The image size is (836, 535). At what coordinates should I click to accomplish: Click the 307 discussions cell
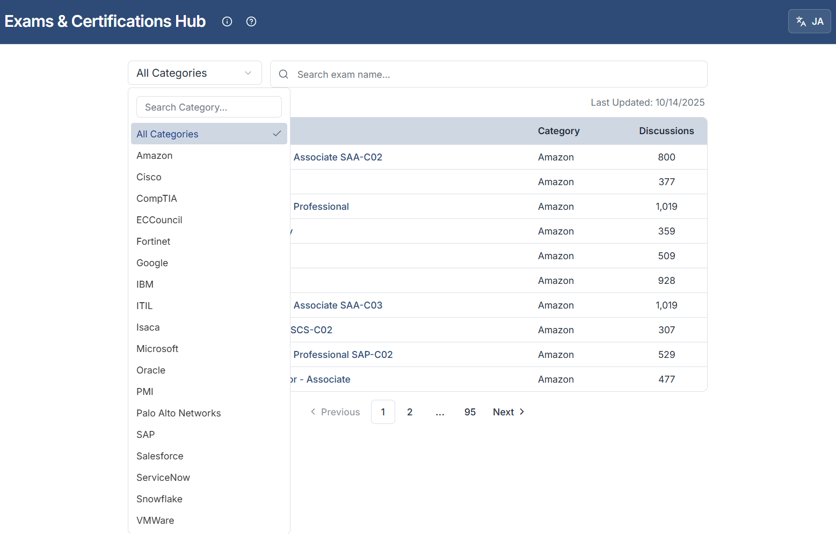pos(666,330)
